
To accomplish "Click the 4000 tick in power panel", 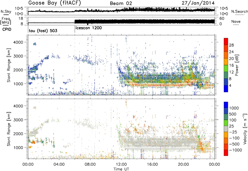I will [x=18, y=42].
